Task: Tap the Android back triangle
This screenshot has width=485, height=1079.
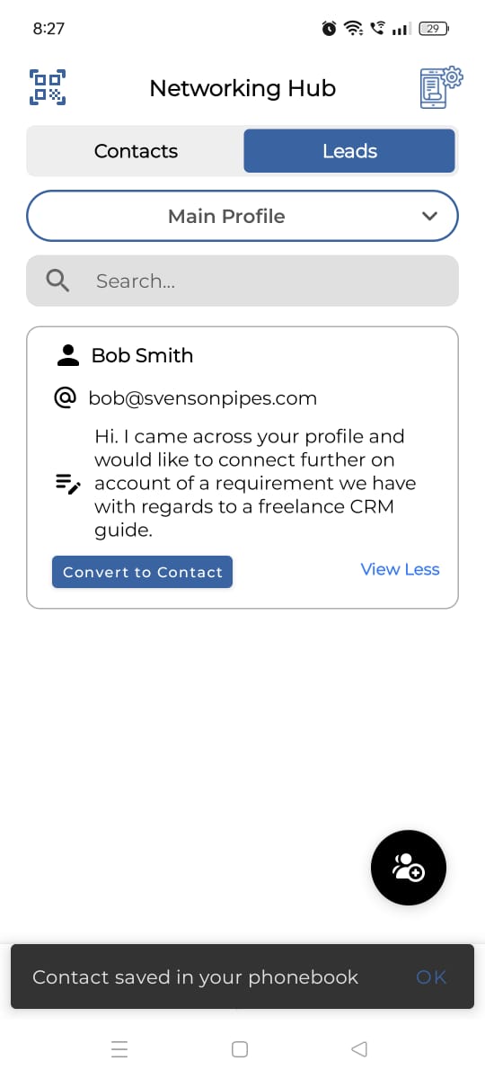Action: click(x=359, y=1048)
